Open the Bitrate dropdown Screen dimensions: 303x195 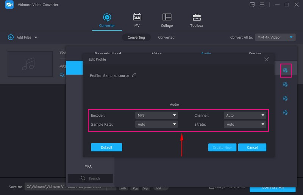click(245, 124)
